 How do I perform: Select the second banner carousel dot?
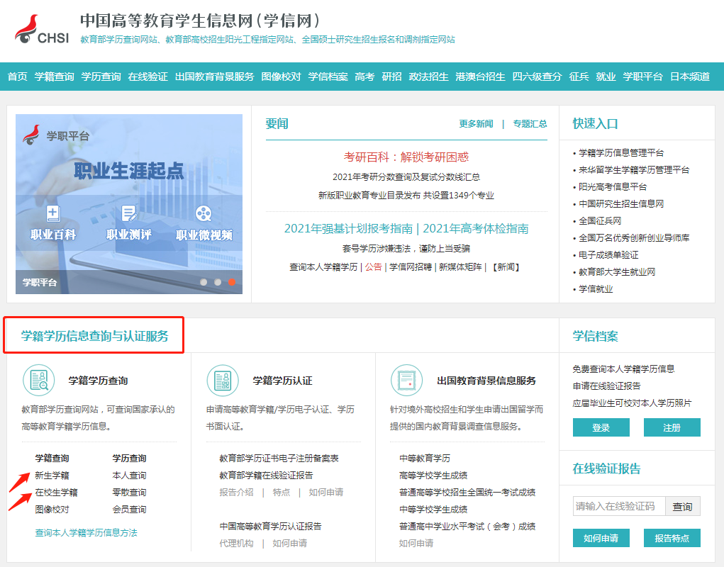click(218, 282)
